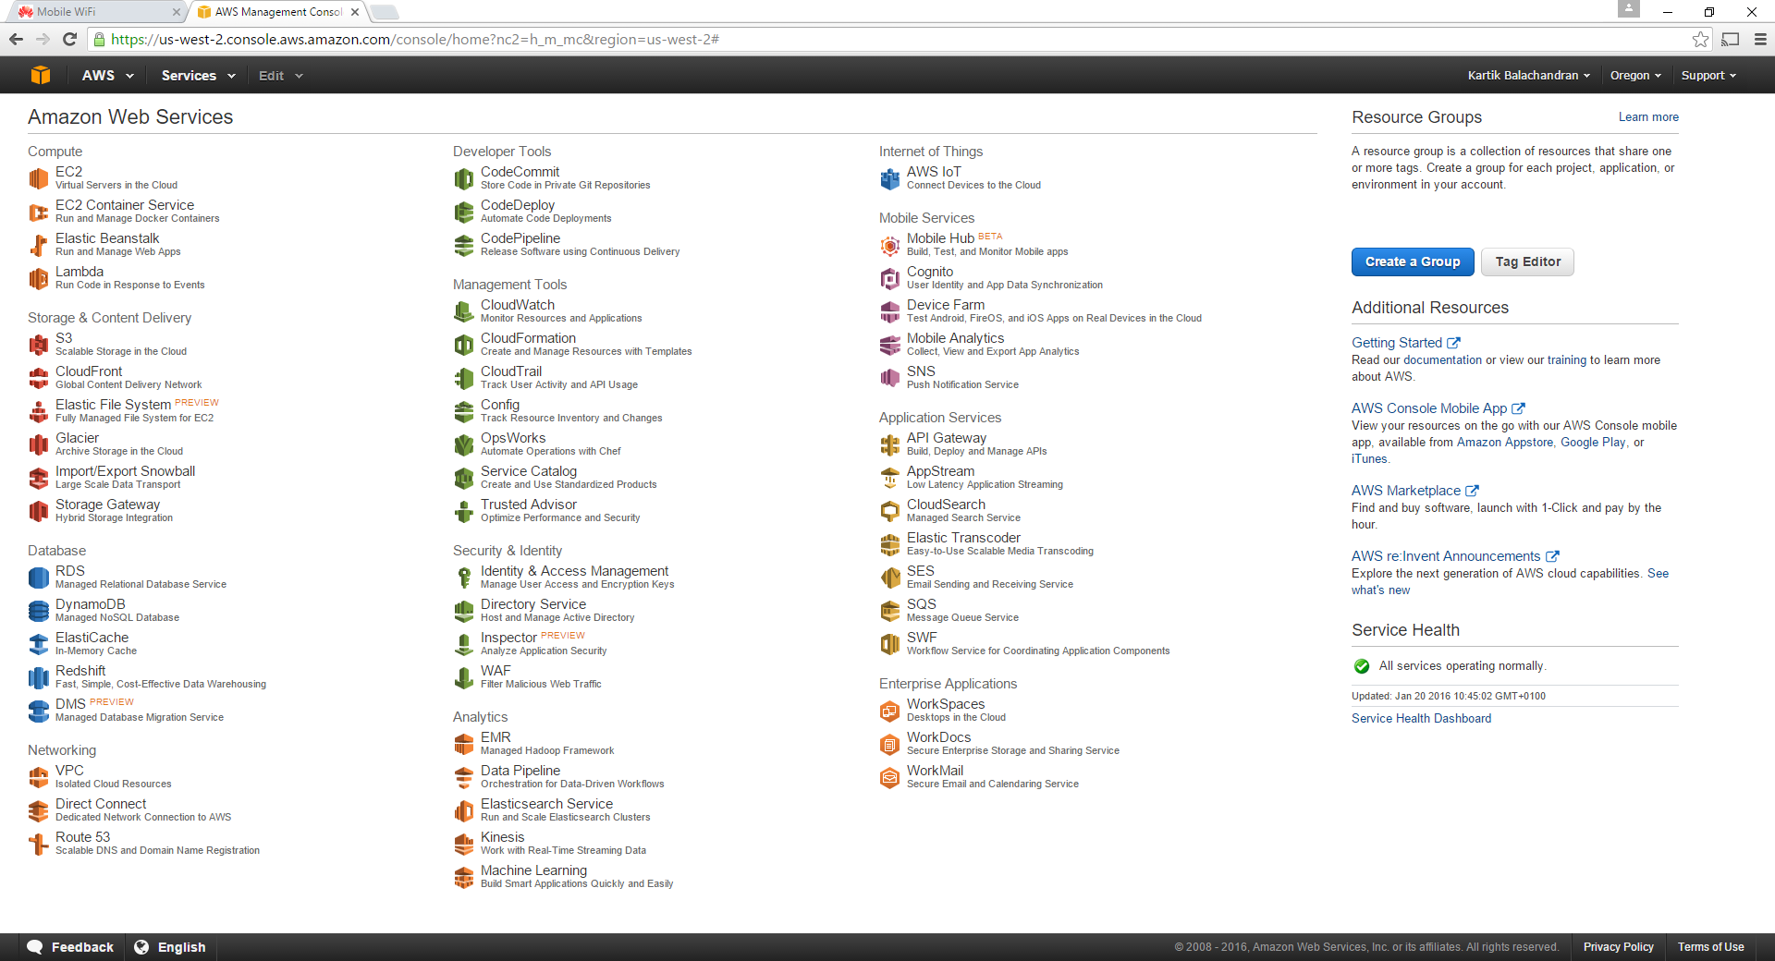Reload the page with refresh button

[69, 40]
